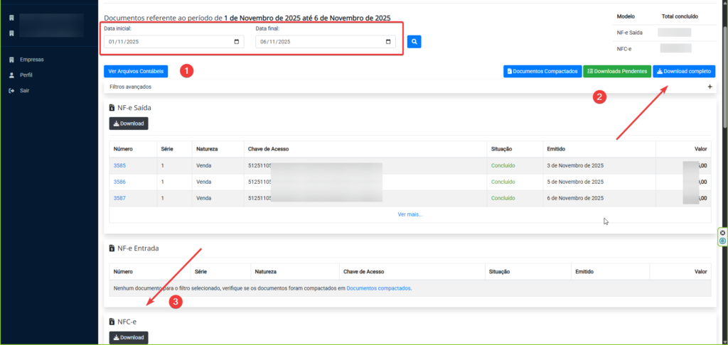Screen dimensions: 728x345
Task: Expand Filtros avançados with plus icon
Action: [709, 87]
